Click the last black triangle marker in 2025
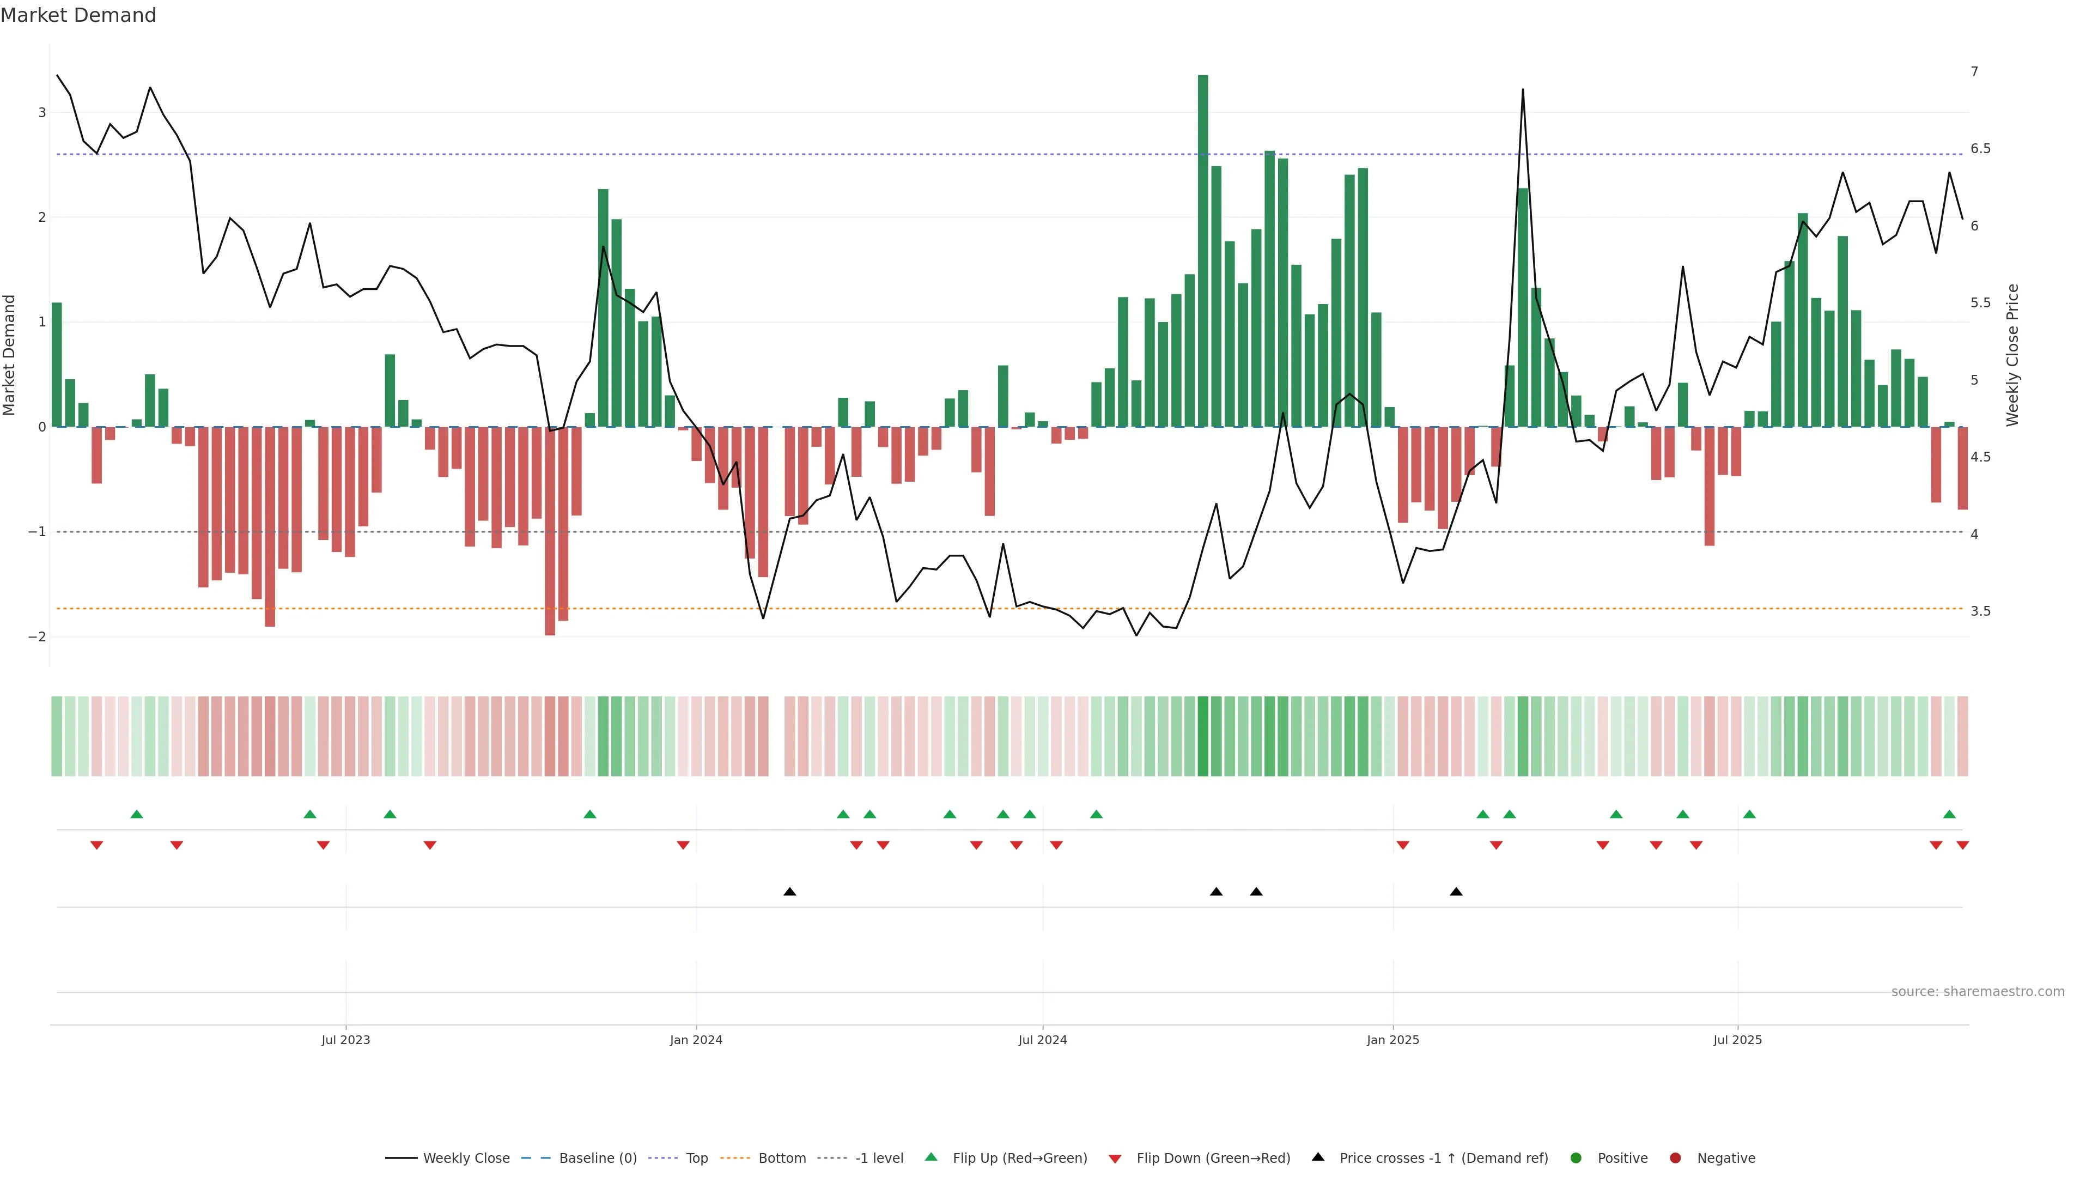 1456,892
